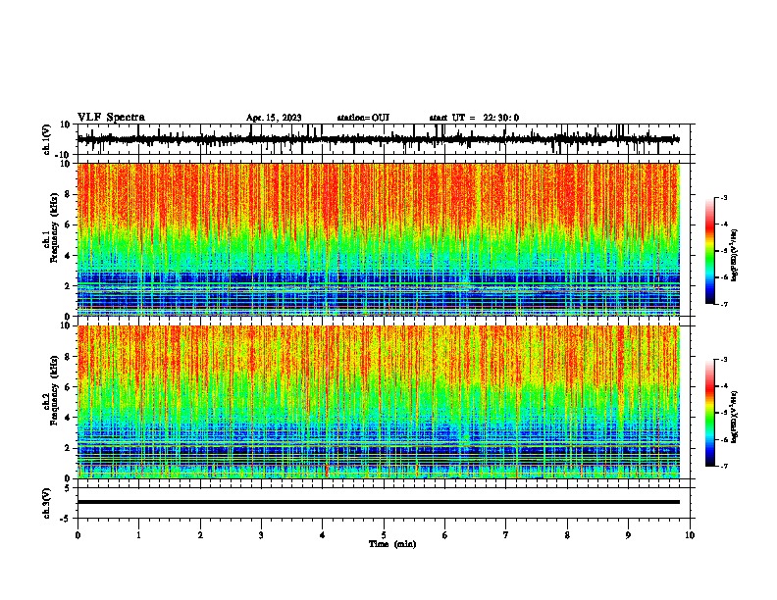Click the time axis tick label "1"

coord(138,535)
